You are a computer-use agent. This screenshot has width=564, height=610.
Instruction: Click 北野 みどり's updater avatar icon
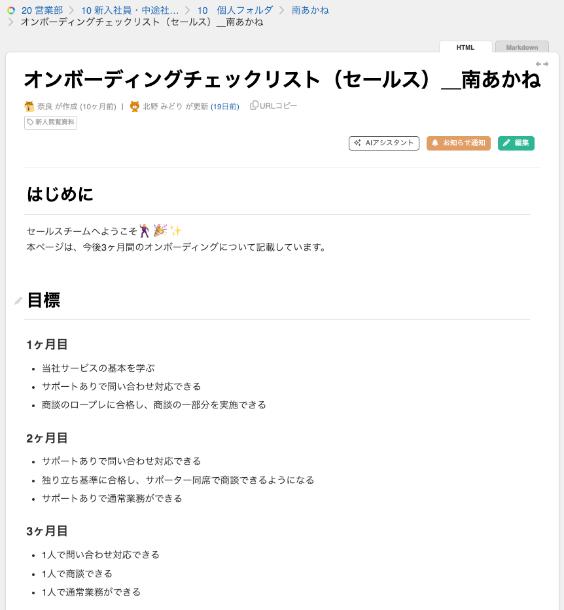tap(135, 106)
